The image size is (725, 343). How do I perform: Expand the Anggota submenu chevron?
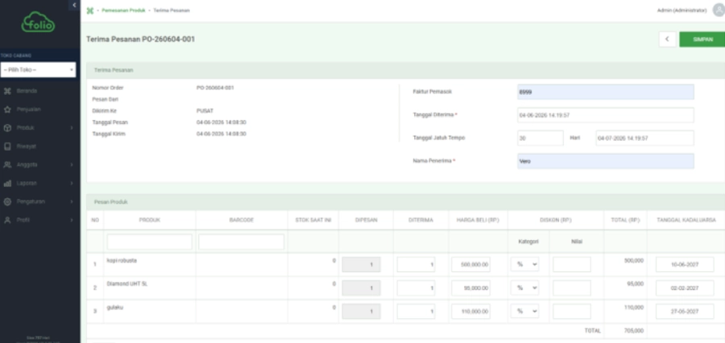pos(72,164)
